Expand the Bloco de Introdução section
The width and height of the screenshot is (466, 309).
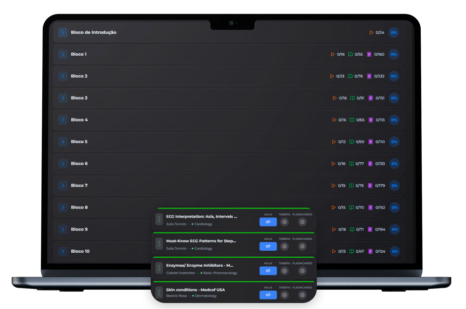pos(63,32)
